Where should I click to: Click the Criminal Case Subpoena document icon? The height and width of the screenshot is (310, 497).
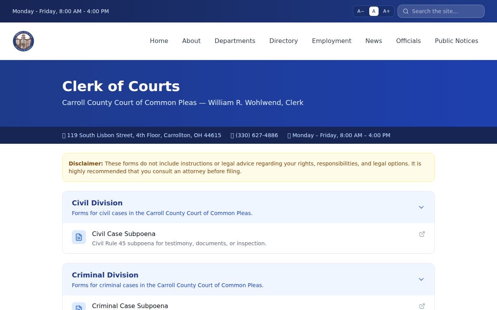(x=79, y=306)
